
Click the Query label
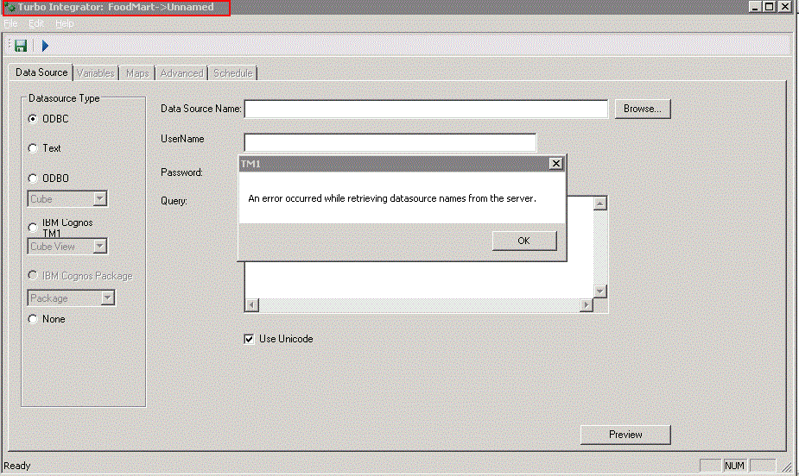[174, 201]
